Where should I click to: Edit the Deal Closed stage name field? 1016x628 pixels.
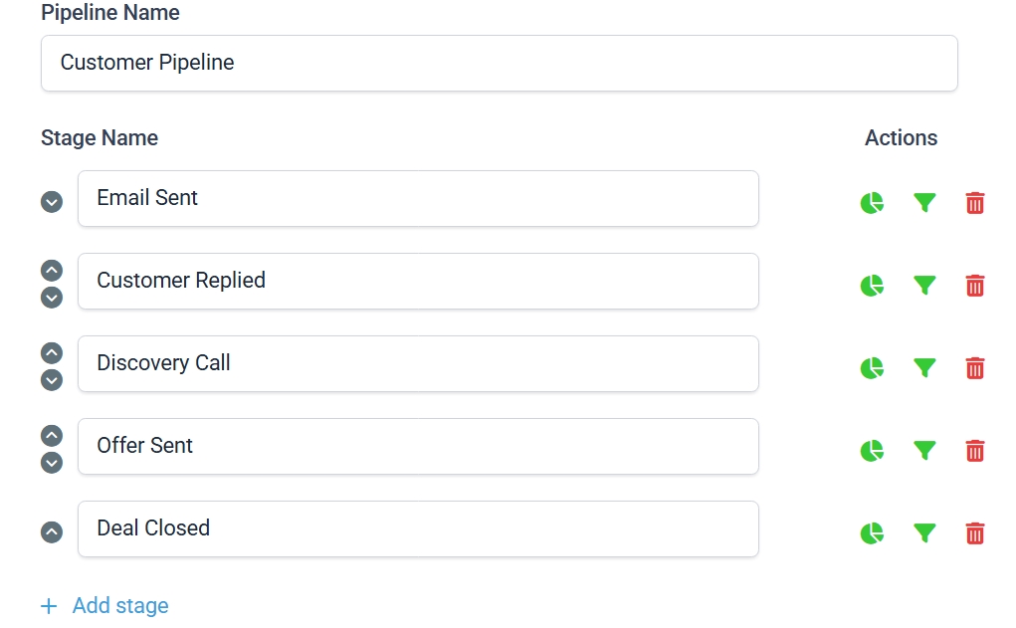coord(418,528)
